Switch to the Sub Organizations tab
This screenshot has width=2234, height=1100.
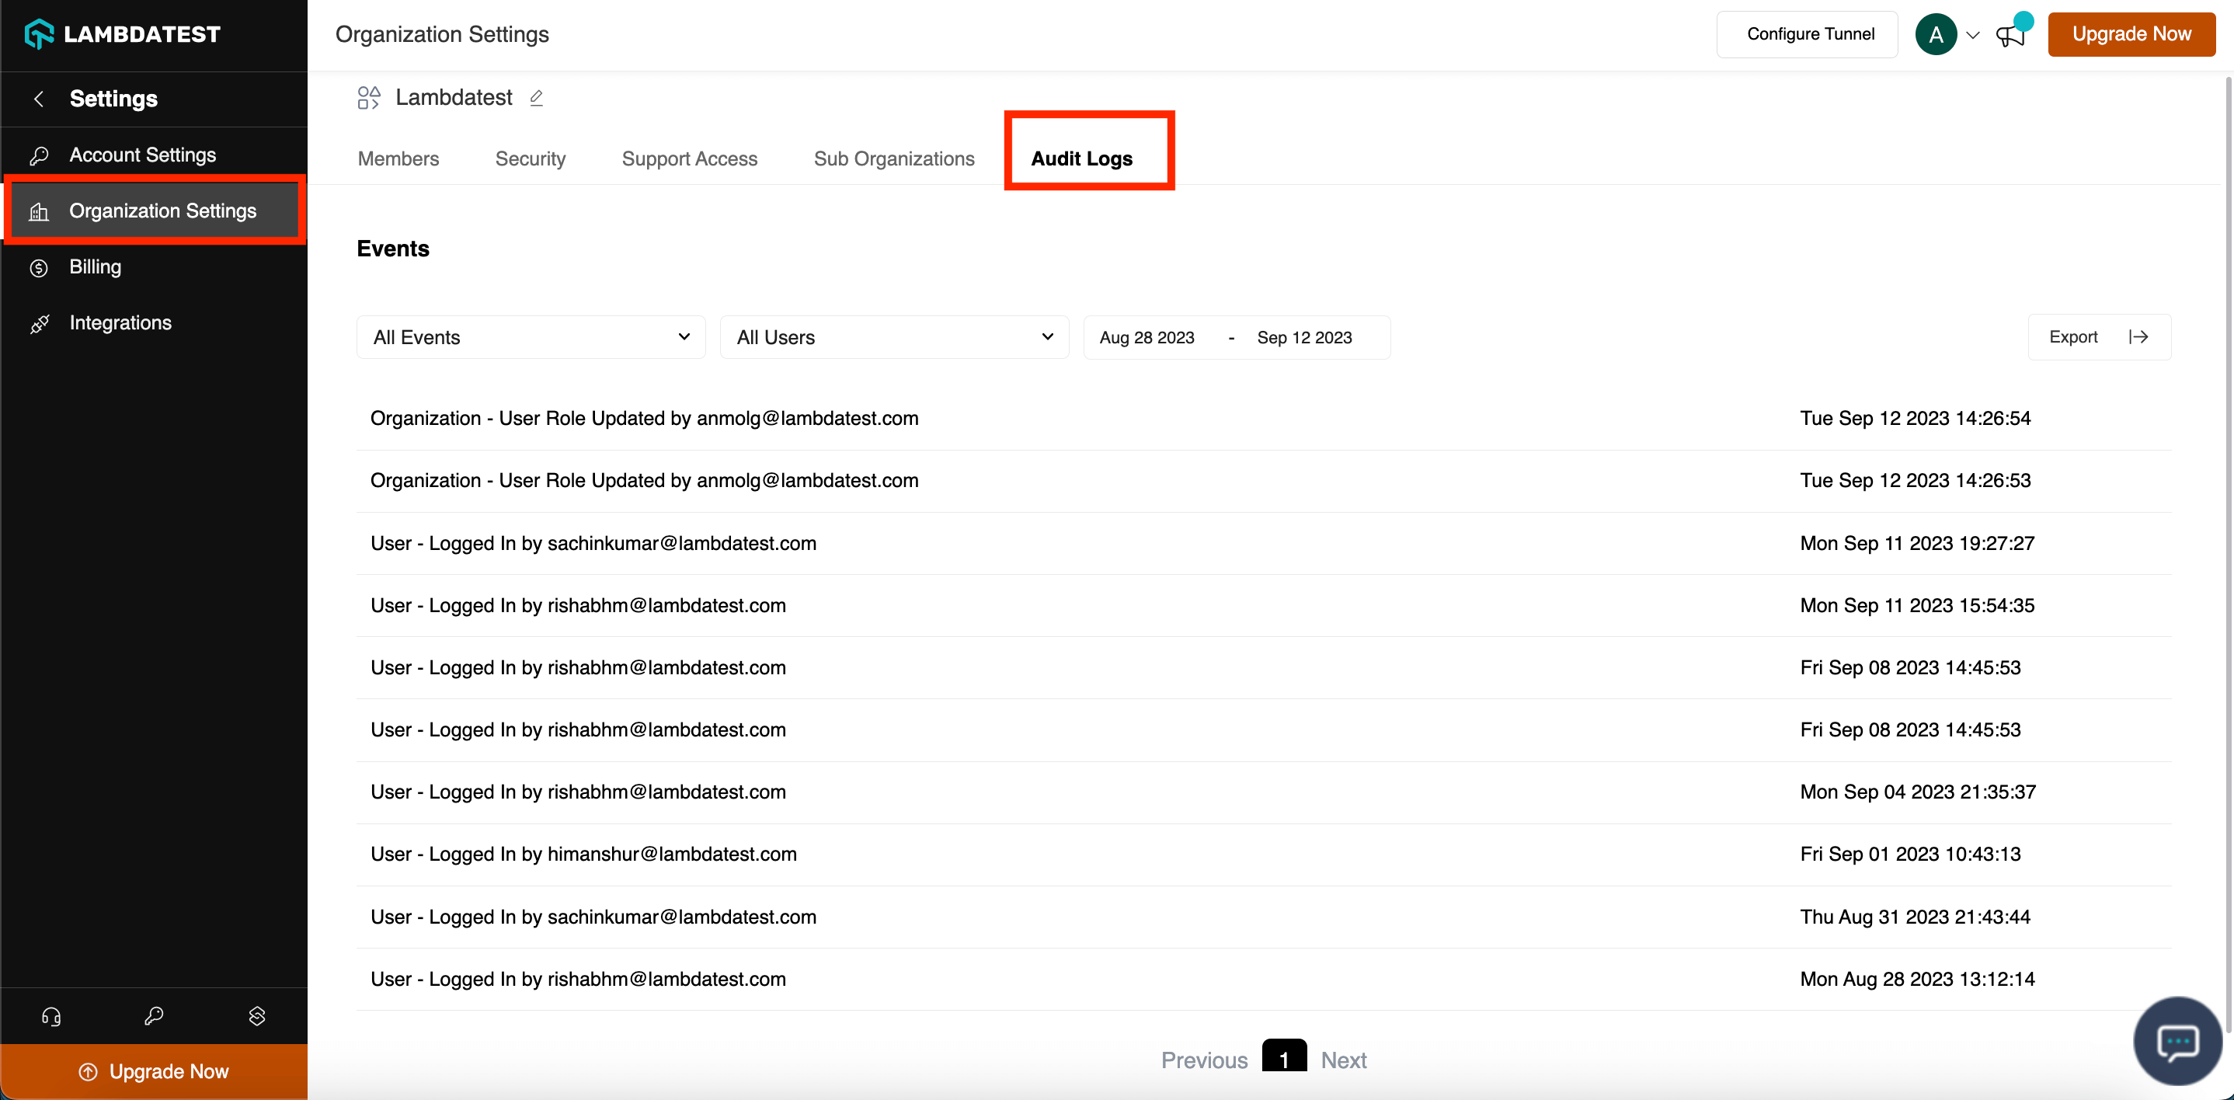tap(893, 158)
